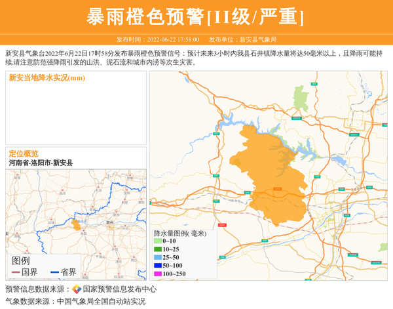Click the blue 省界 line symbol in legend

click(x=54, y=272)
